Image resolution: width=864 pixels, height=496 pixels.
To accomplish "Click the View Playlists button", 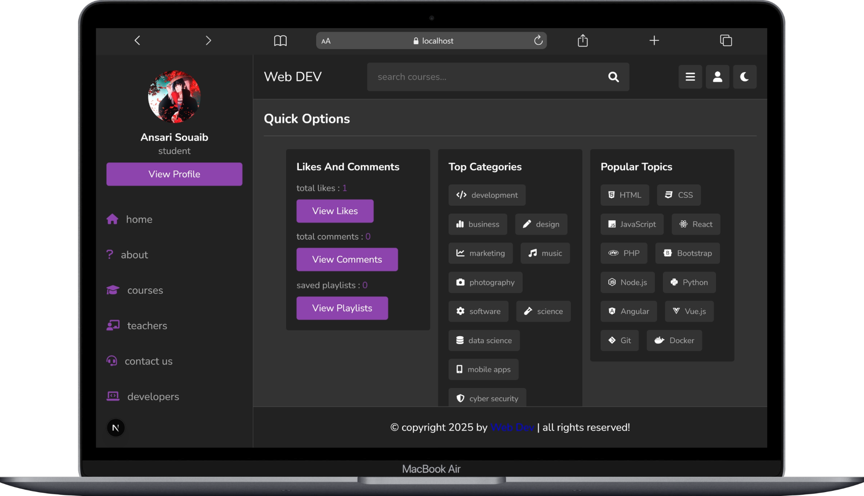I will tap(342, 308).
